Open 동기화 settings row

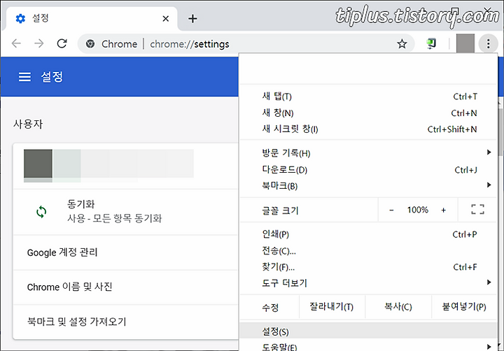point(126,212)
